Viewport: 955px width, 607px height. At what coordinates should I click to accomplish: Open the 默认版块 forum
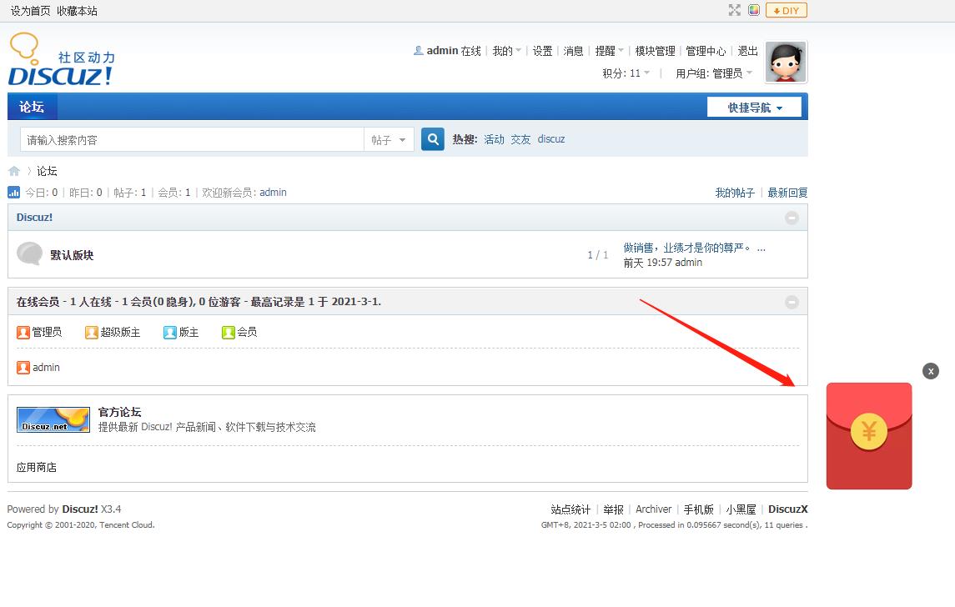point(72,255)
